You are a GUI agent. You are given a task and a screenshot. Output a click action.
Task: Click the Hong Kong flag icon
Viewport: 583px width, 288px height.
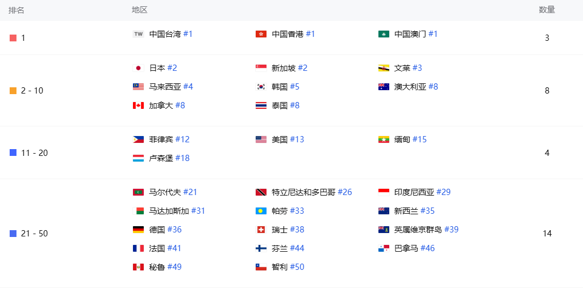(x=261, y=34)
